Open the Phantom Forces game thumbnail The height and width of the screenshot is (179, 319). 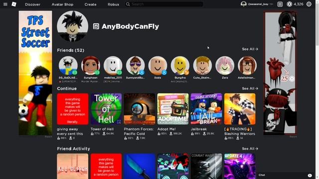coord(140,109)
